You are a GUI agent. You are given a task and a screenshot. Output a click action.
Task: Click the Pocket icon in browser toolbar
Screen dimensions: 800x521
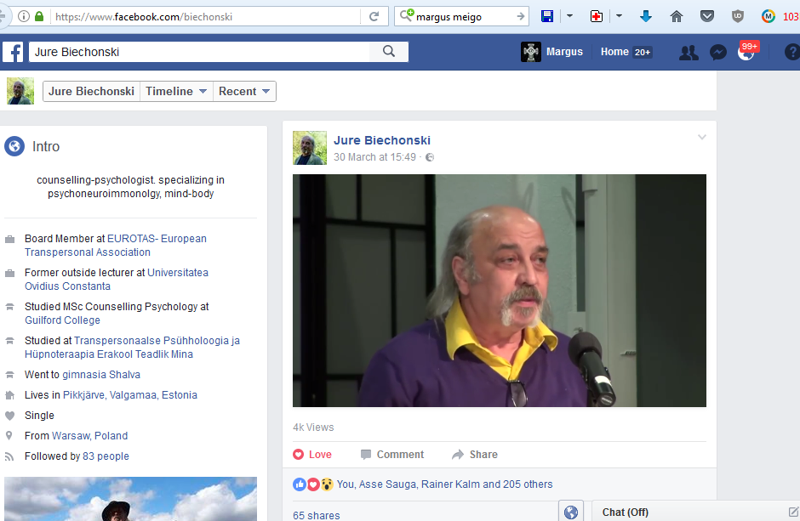point(706,16)
